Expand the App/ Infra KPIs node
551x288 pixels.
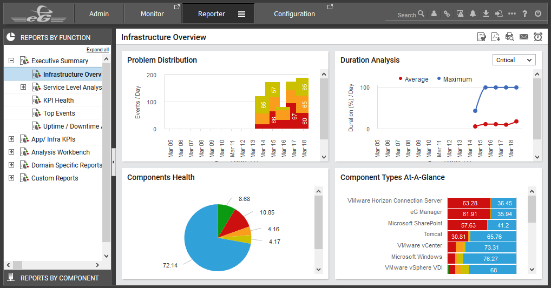[x=11, y=139]
